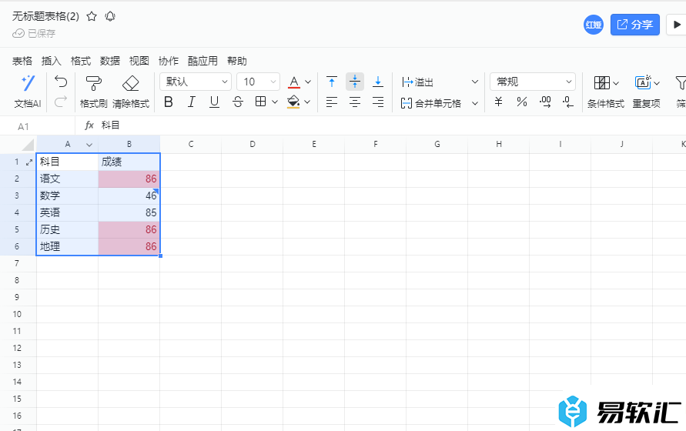
Task: Click the play presentation button
Action: click(676, 25)
